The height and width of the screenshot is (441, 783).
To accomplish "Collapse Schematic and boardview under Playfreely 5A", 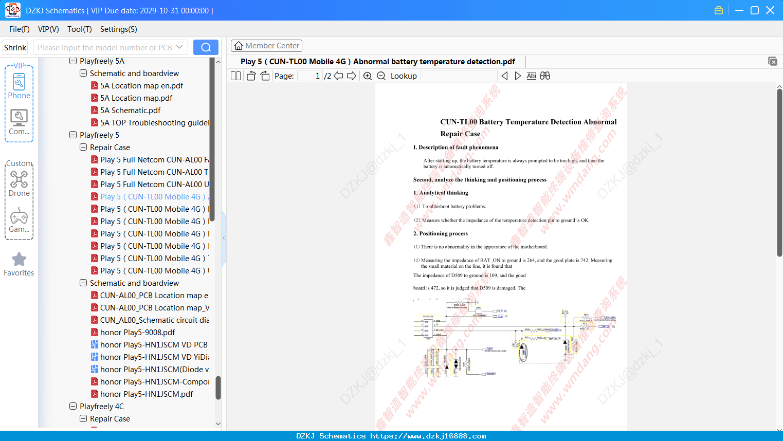I will point(83,73).
